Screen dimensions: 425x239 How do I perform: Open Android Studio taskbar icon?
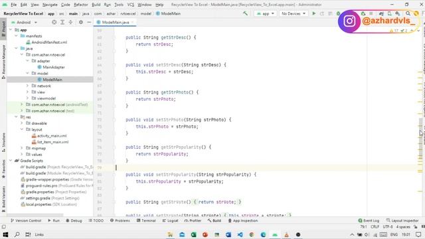pos(275,234)
